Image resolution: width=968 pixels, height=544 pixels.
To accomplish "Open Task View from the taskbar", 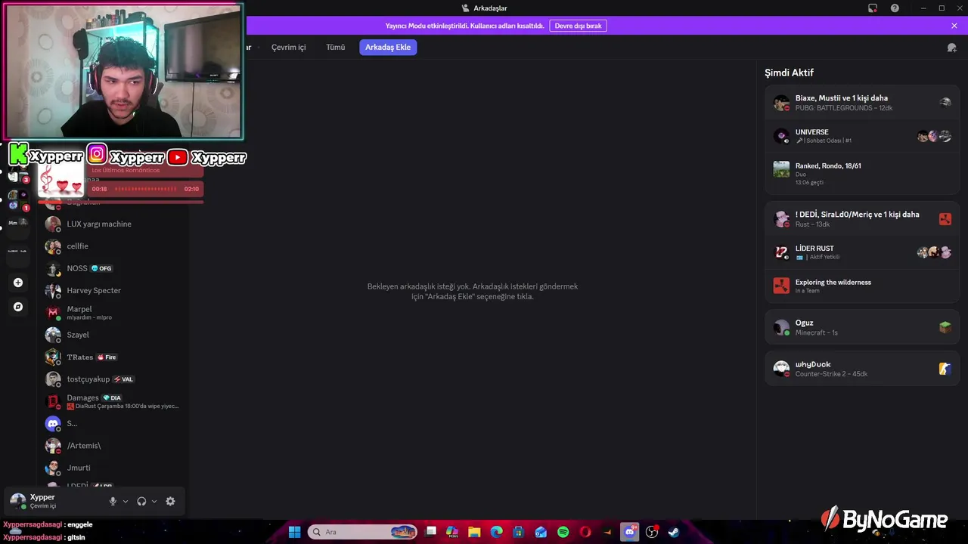I will pos(431,532).
